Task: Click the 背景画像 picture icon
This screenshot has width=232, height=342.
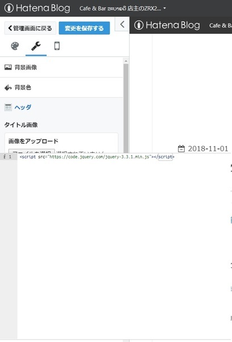Action: 8,67
